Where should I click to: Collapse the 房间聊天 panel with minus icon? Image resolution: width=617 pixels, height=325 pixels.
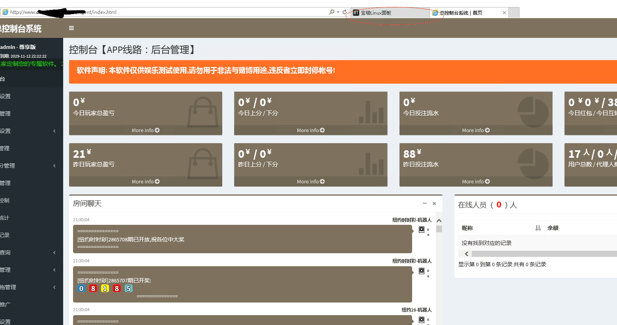pyautogui.click(x=425, y=204)
